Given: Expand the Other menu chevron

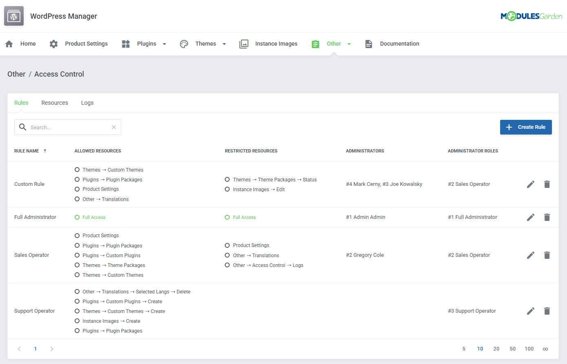Looking at the screenshot, I should [349, 43].
